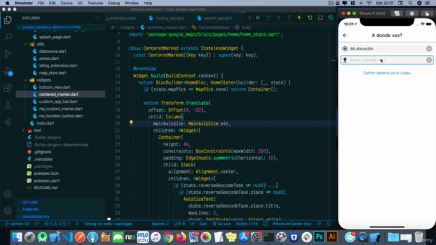Viewport: 436px width, 245px height.
Task: Collapse the widgets folder
Action: click(x=26, y=80)
